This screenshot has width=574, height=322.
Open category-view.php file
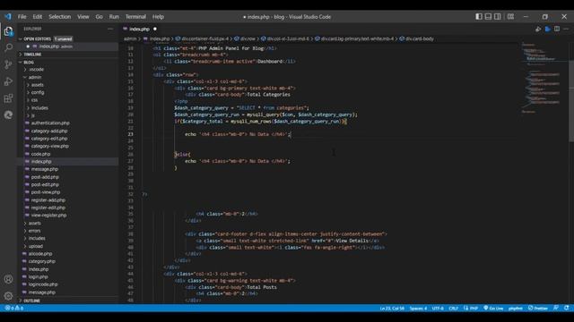(50, 146)
